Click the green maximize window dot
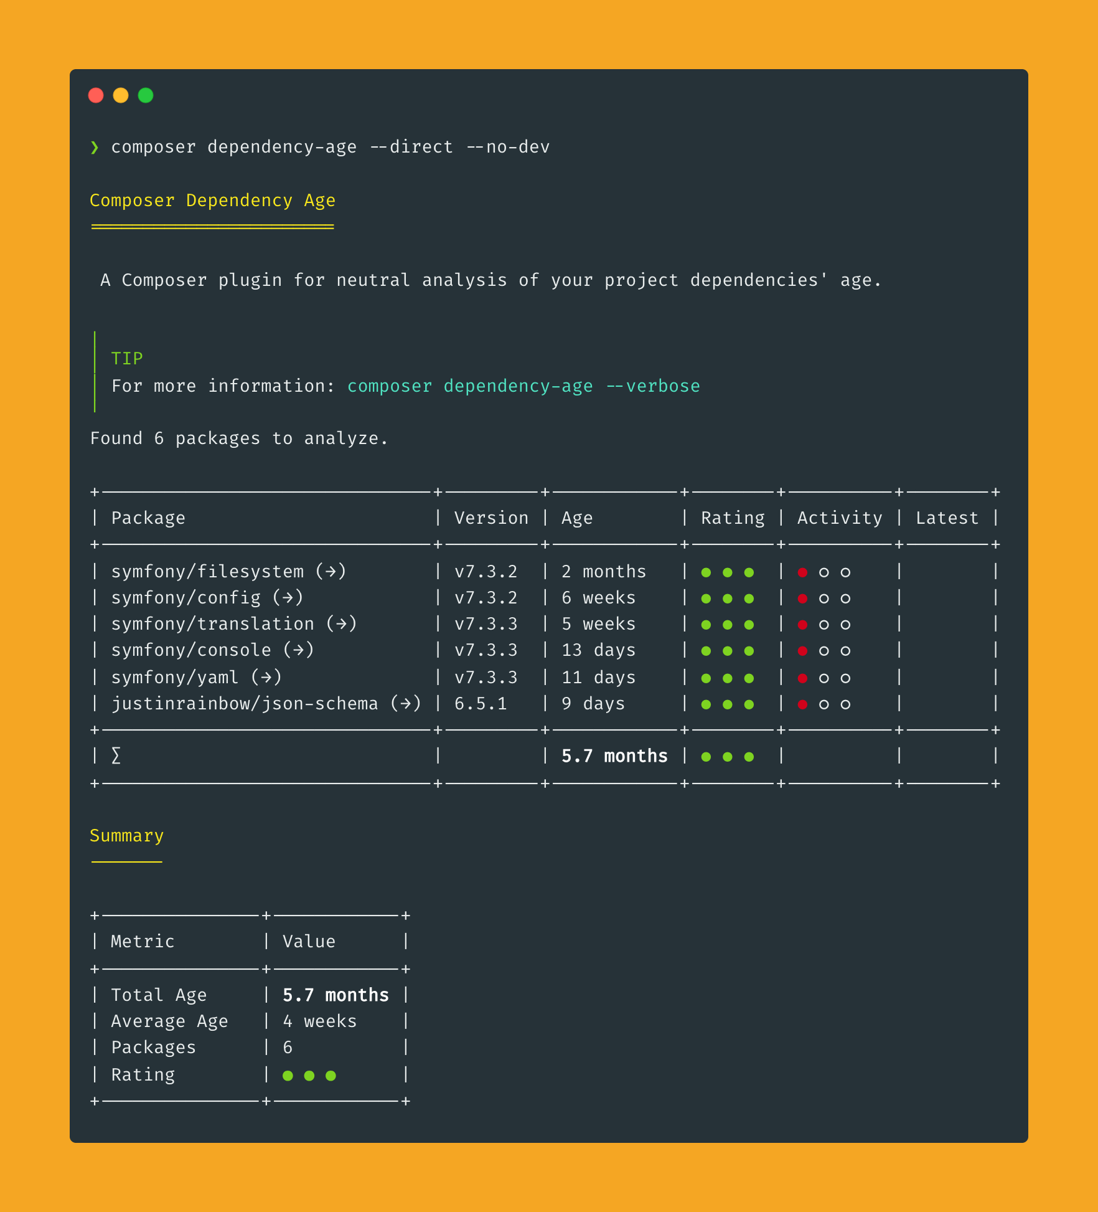The width and height of the screenshot is (1098, 1212). (x=146, y=95)
